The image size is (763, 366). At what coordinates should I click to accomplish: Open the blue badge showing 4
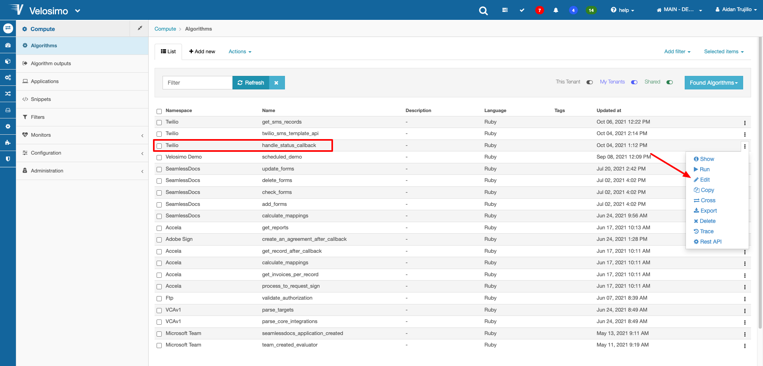coord(573,10)
